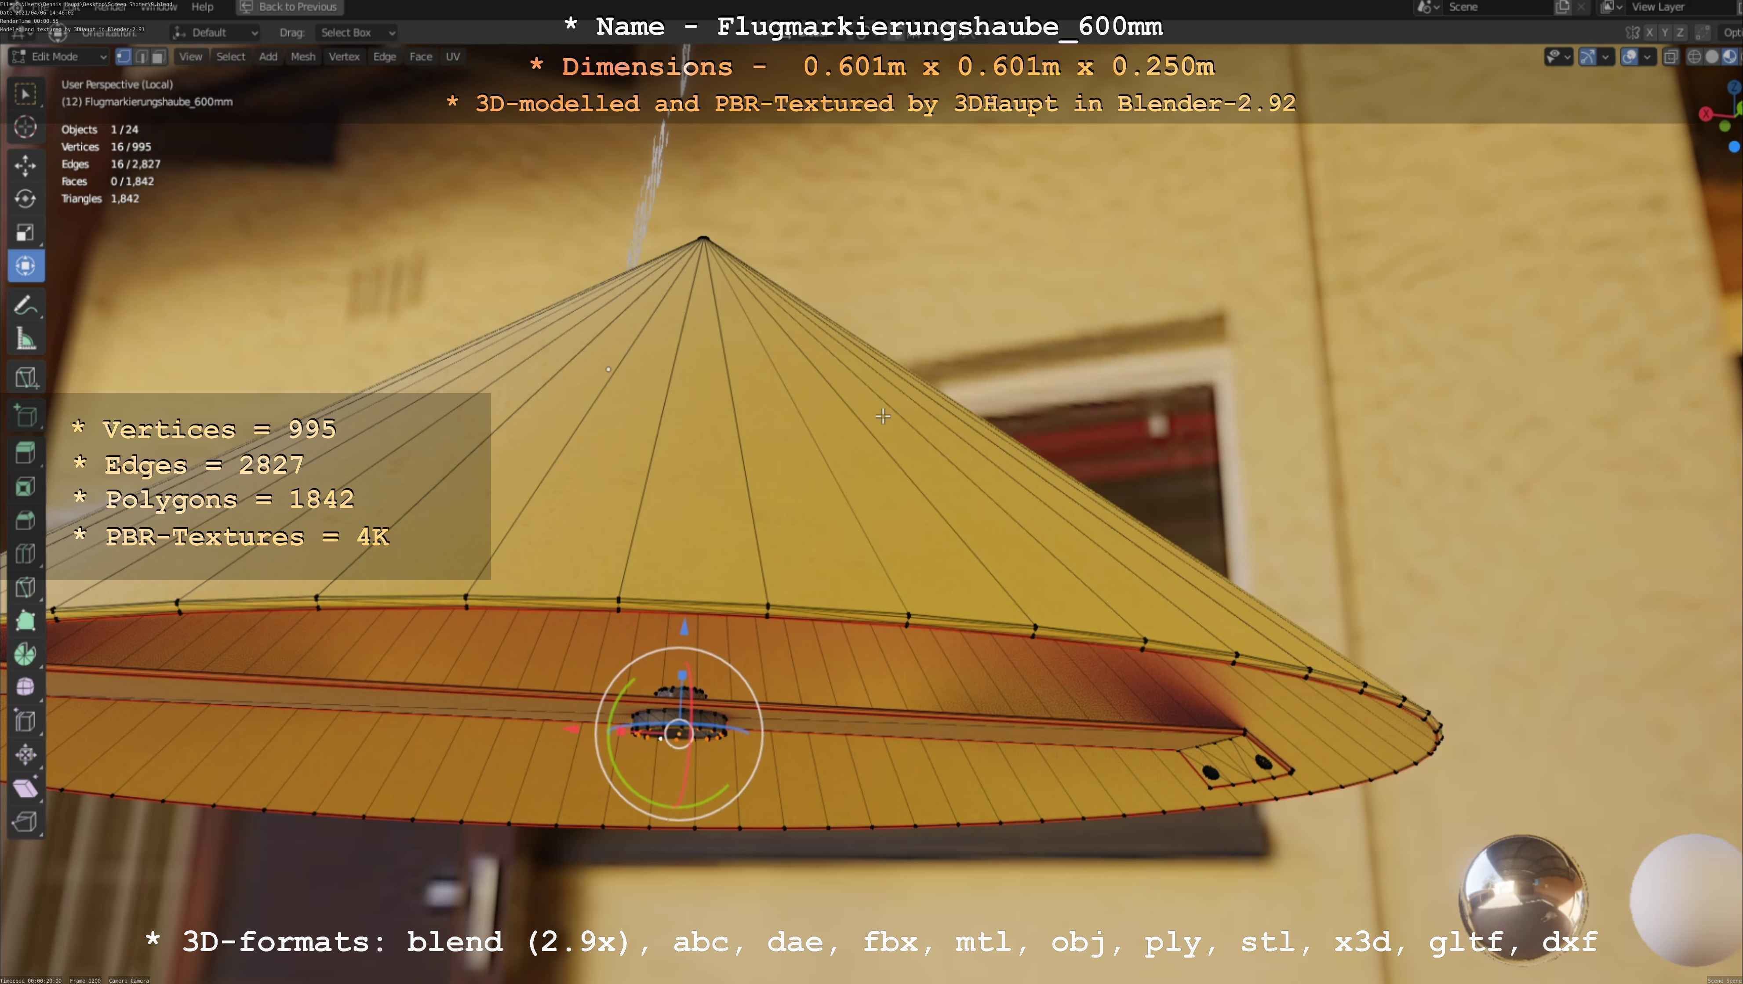Screen dimensions: 1743x984
Task: Toggle X-Ray view
Action: 1670,57
